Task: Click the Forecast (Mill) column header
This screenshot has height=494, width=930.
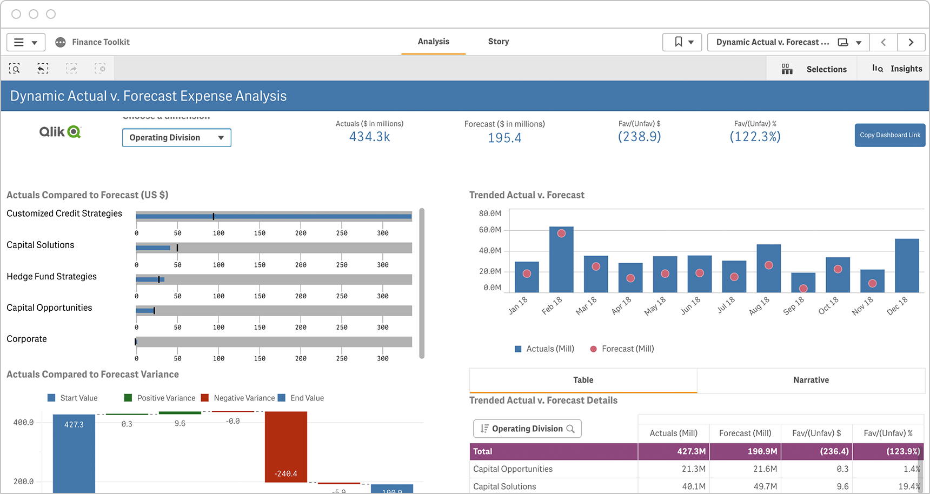Action: point(745,433)
